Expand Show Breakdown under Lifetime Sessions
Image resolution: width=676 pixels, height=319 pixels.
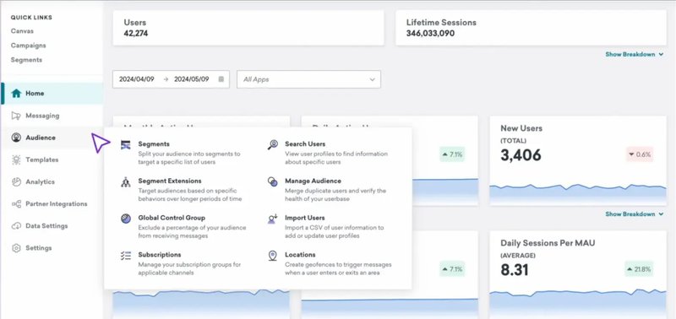point(635,55)
